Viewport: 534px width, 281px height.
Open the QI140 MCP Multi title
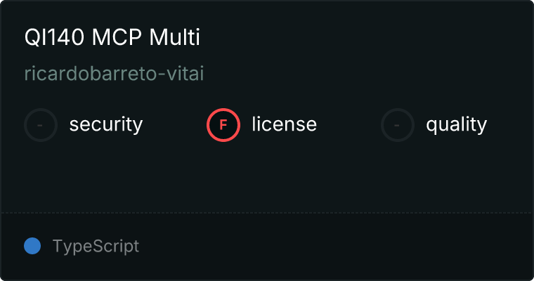click(112, 38)
